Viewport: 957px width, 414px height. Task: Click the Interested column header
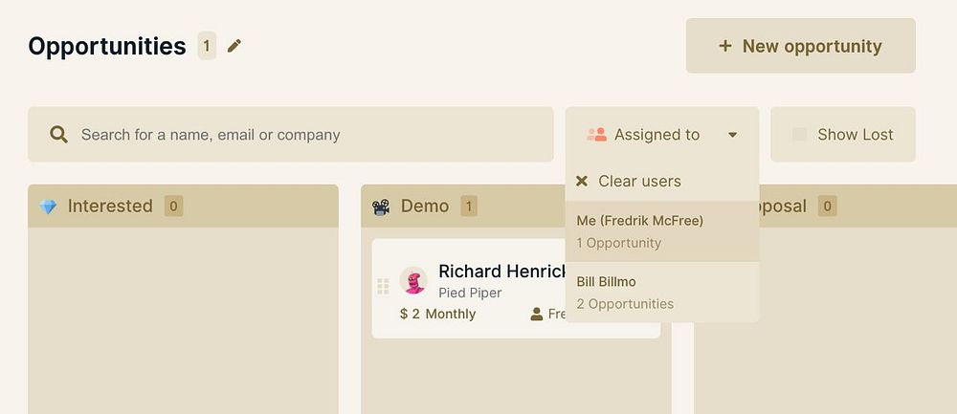tap(110, 207)
